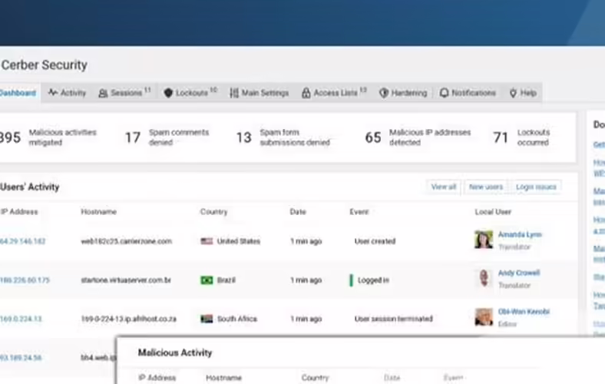This screenshot has width=605, height=384.
Task: Click the Country column header in Users' Activity
Action: coord(213,212)
